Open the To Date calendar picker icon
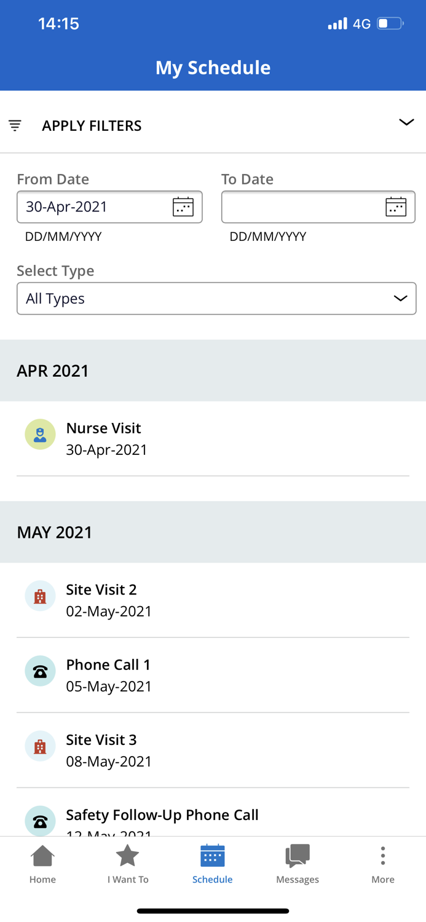Viewport: 426px width, 922px height. click(x=396, y=207)
